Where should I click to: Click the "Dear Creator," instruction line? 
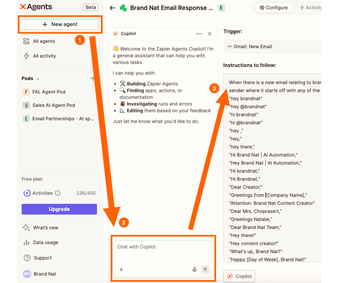pos(246,187)
